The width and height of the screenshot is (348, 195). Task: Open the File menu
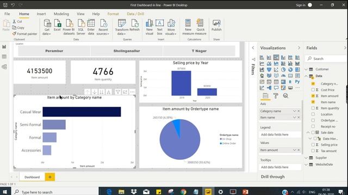click(7, 14)
